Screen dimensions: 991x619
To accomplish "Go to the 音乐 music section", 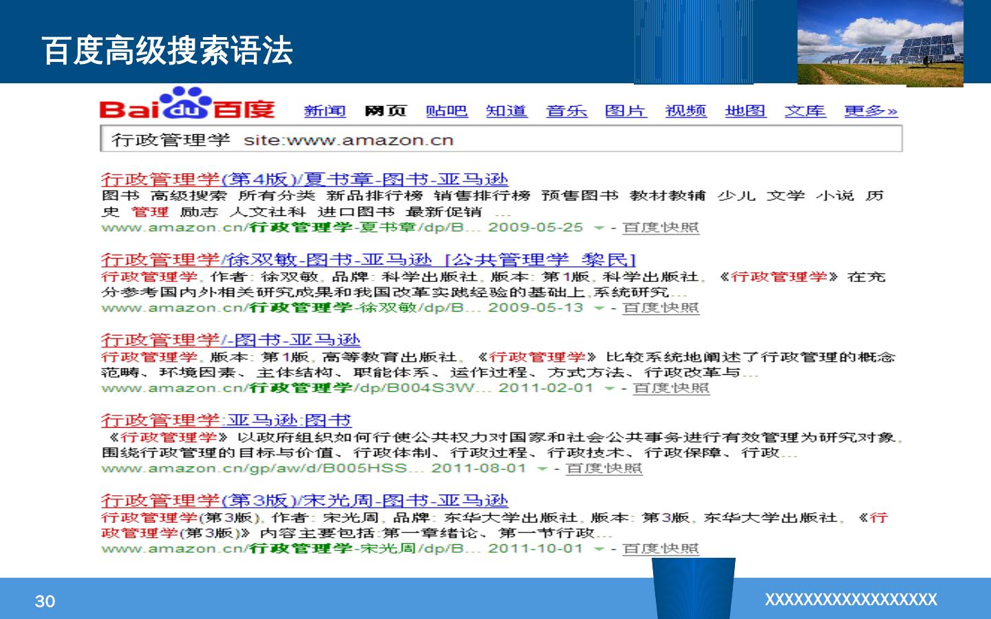I will click(x=566, y=111).
